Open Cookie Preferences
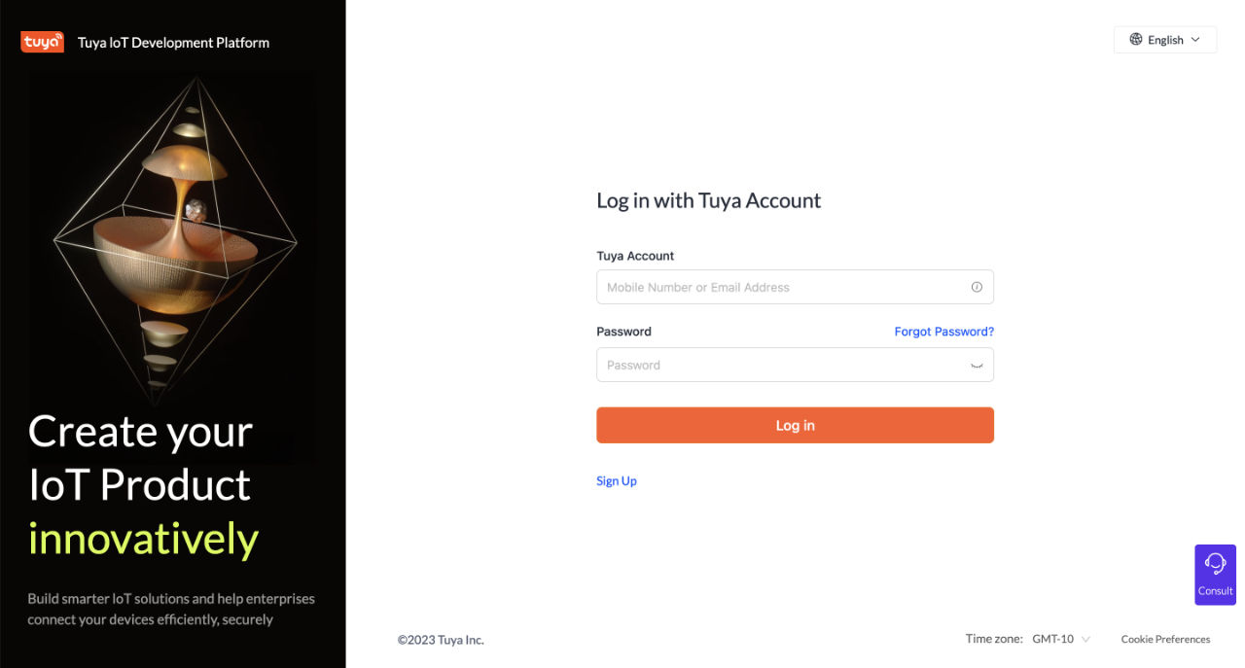 tap(1165, 639)
